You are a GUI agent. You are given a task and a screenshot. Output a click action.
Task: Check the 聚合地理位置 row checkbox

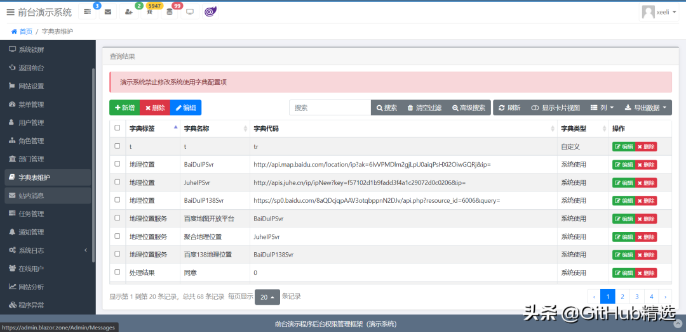coord(118,236)
